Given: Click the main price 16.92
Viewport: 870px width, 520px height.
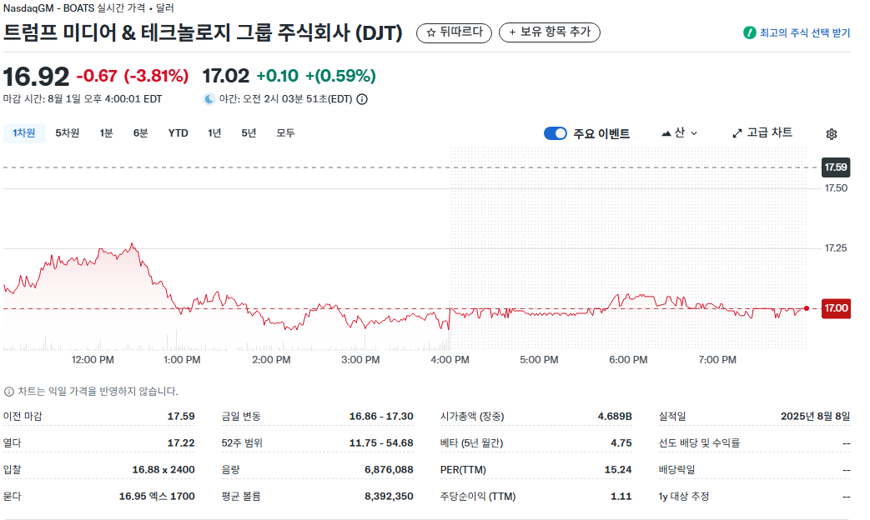Looking at the screenshot, I should tap(36, 77).
